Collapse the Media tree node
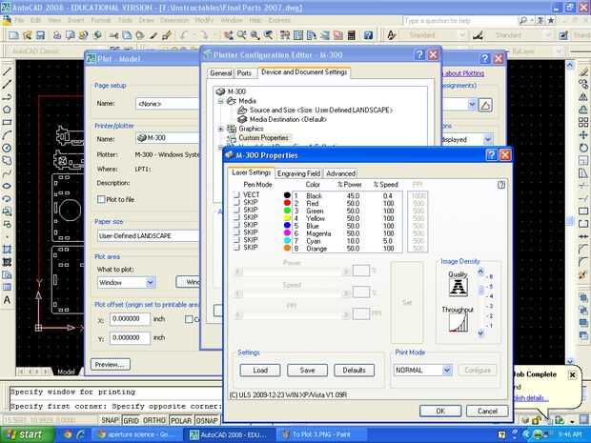 tap(221, 101)
